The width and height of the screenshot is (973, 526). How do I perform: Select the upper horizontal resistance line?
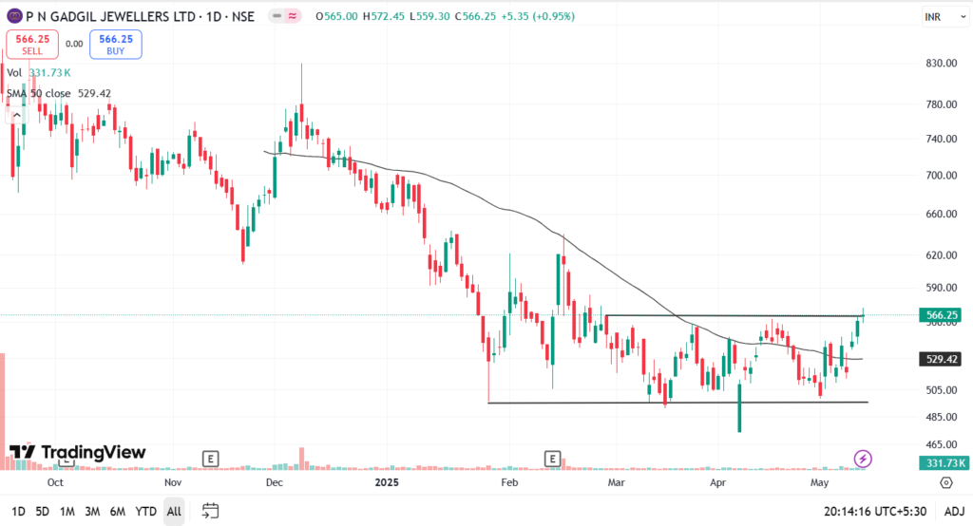(x=733, y=316)
